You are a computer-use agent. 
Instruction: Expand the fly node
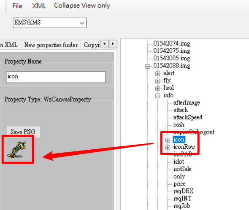[x=157, y=81]
